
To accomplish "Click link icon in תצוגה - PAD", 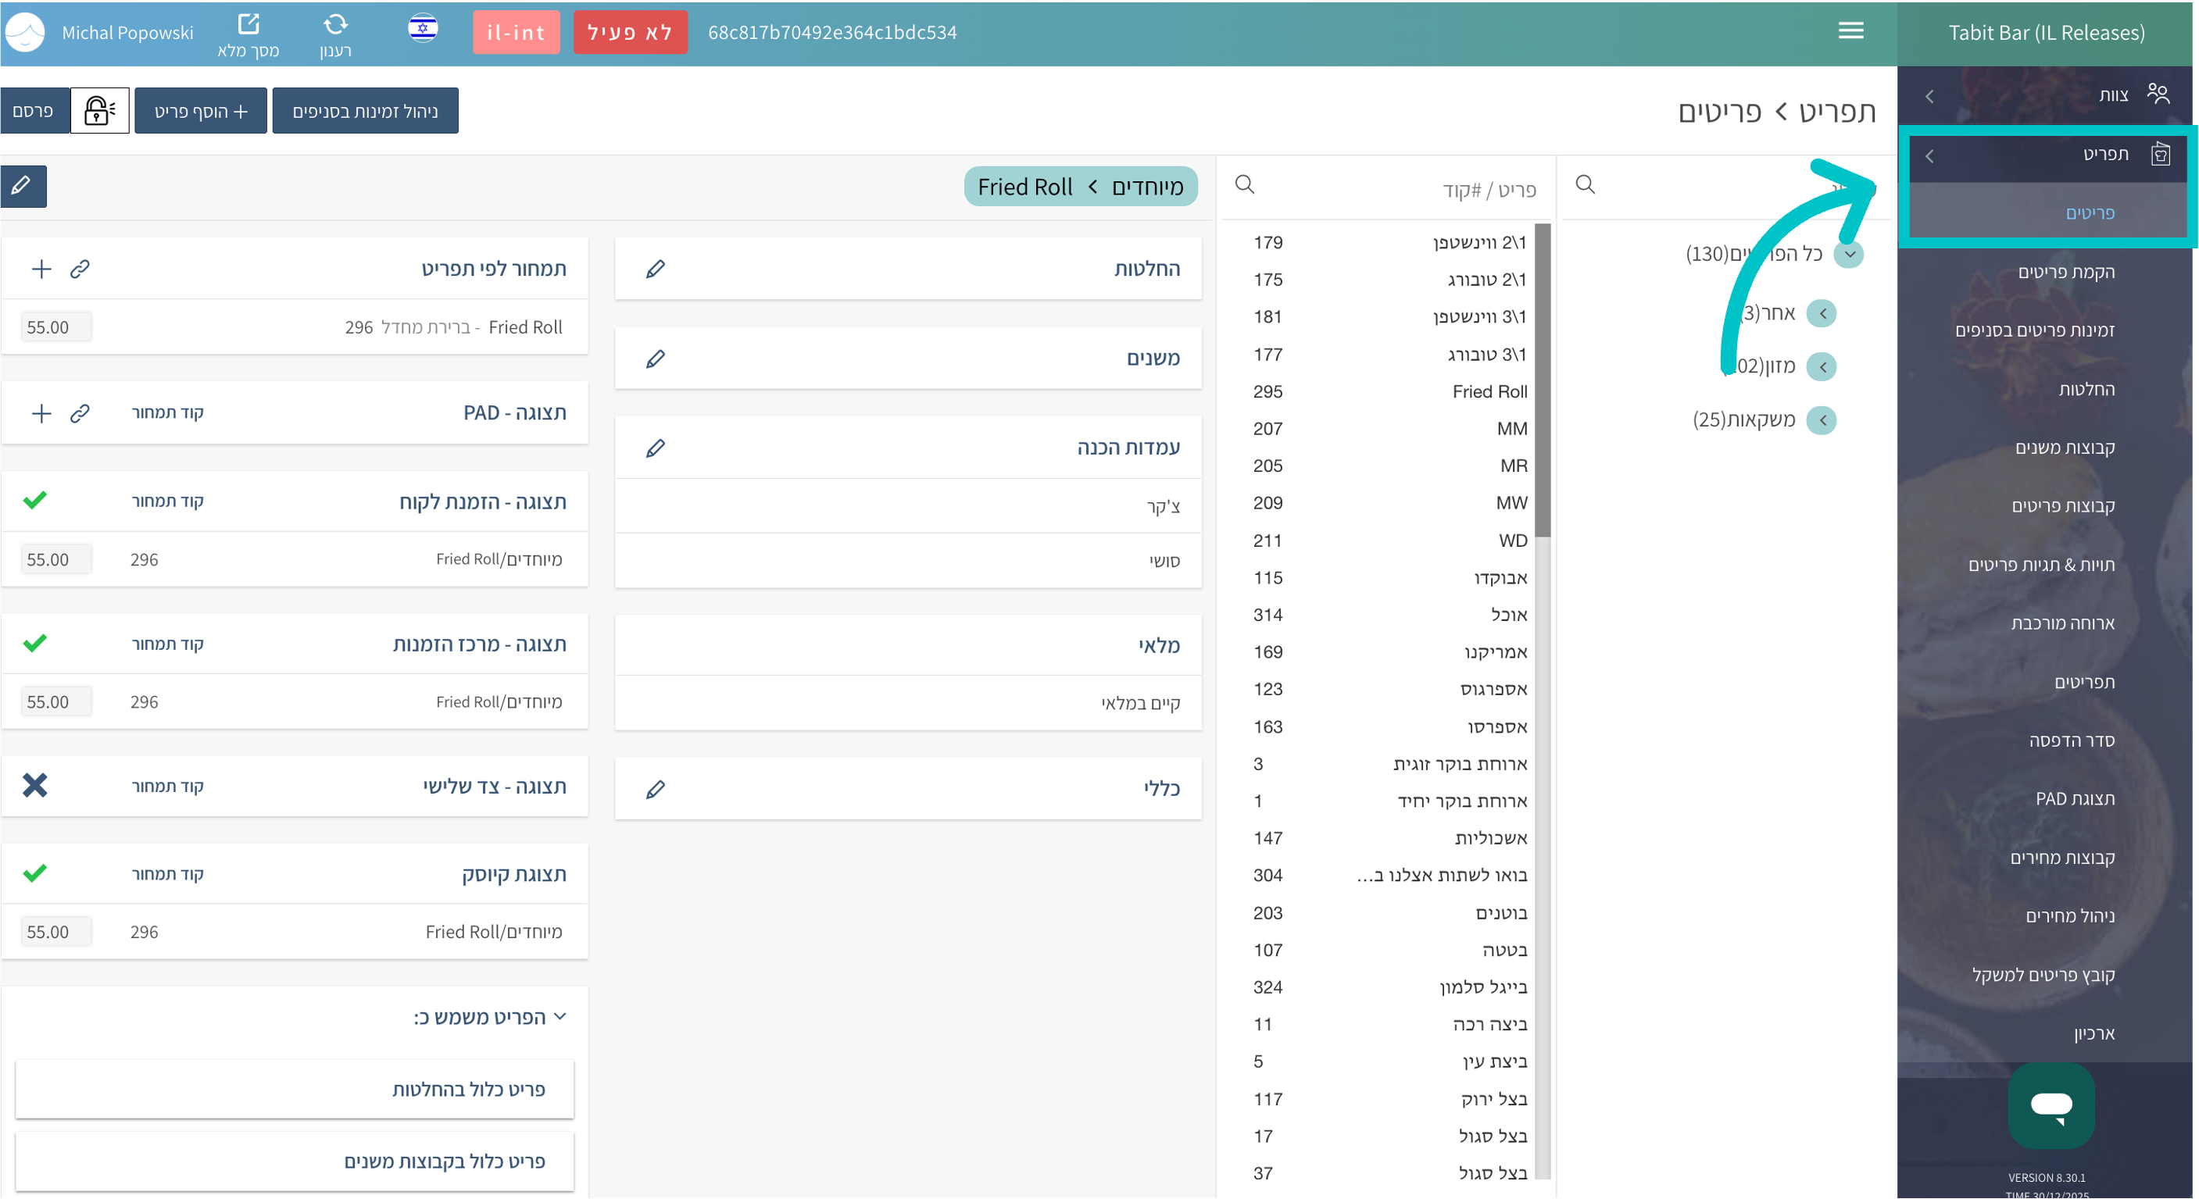I will [x=80, y=413].
